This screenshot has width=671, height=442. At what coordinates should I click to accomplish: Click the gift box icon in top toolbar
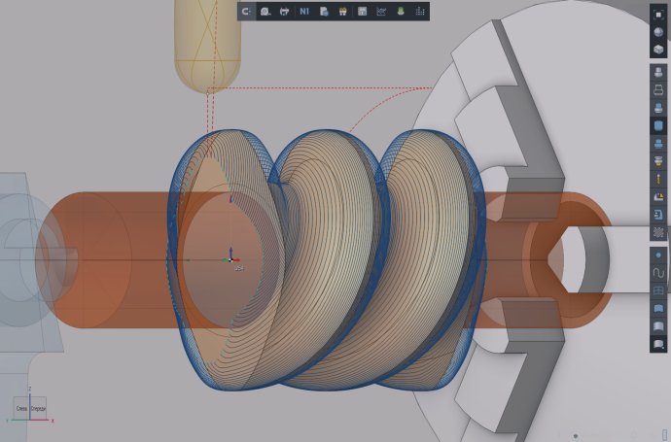coord(342,12)
